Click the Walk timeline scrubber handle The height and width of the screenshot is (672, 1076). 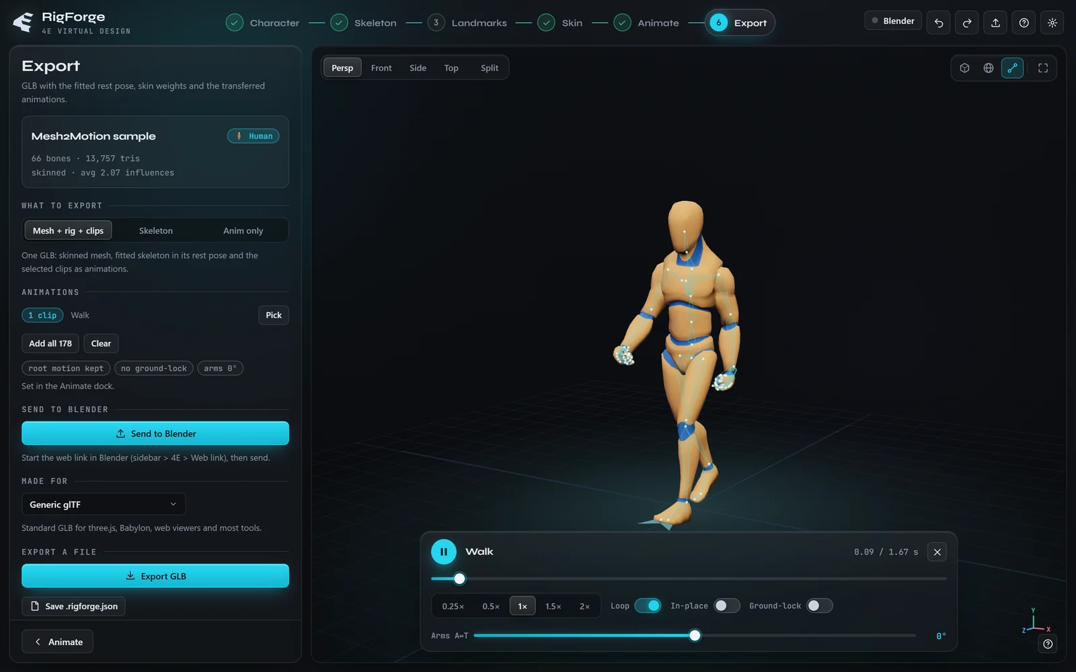tap(459, 579)
